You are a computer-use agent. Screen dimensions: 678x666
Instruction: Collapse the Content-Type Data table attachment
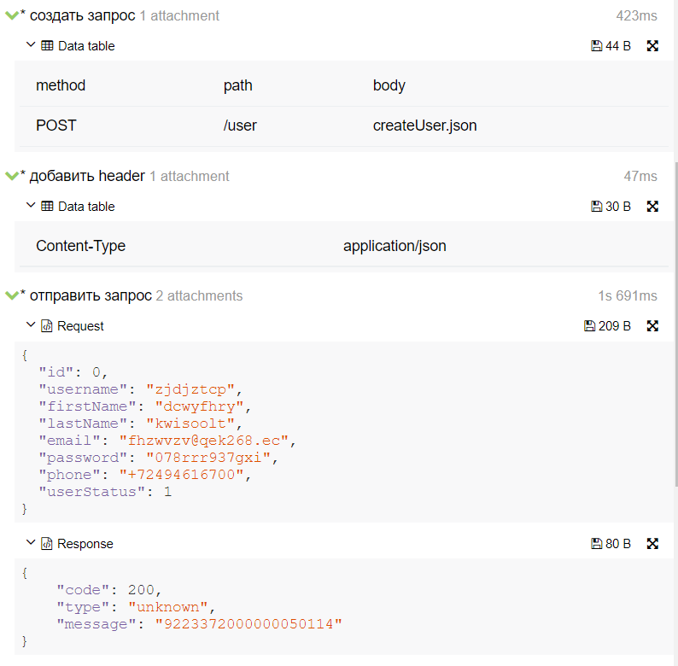pyautogui.click(x=30, y=205)
